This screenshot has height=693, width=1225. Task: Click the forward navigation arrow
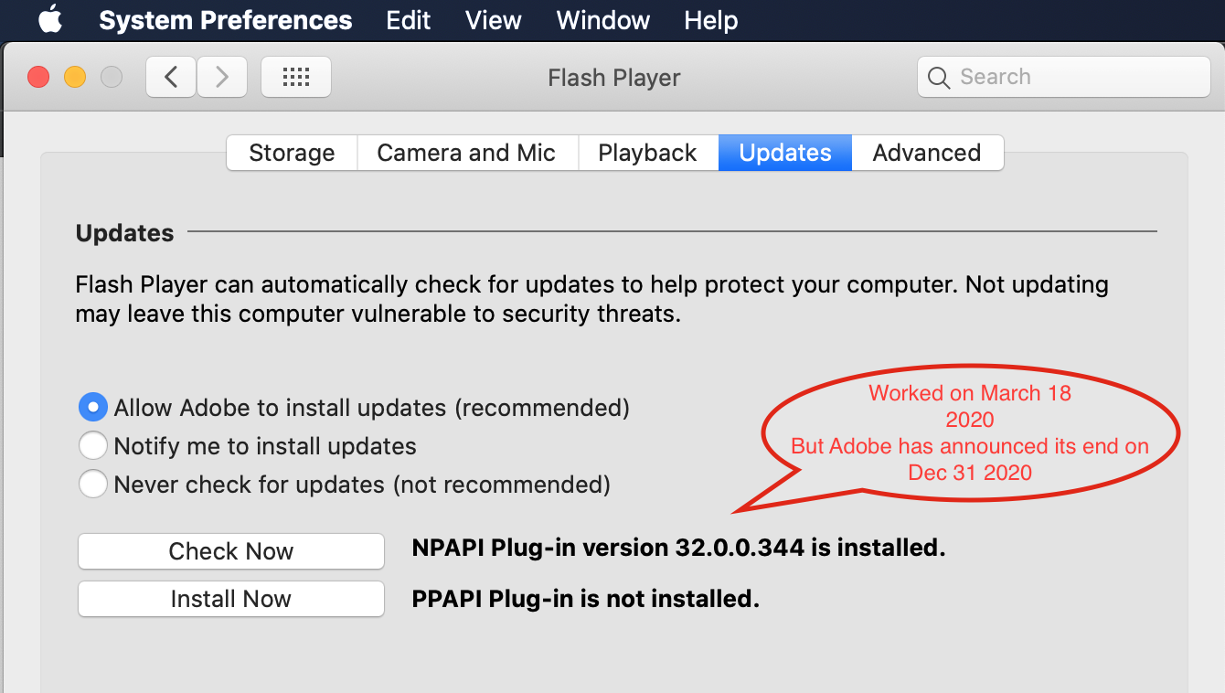(x=221, y=78)
